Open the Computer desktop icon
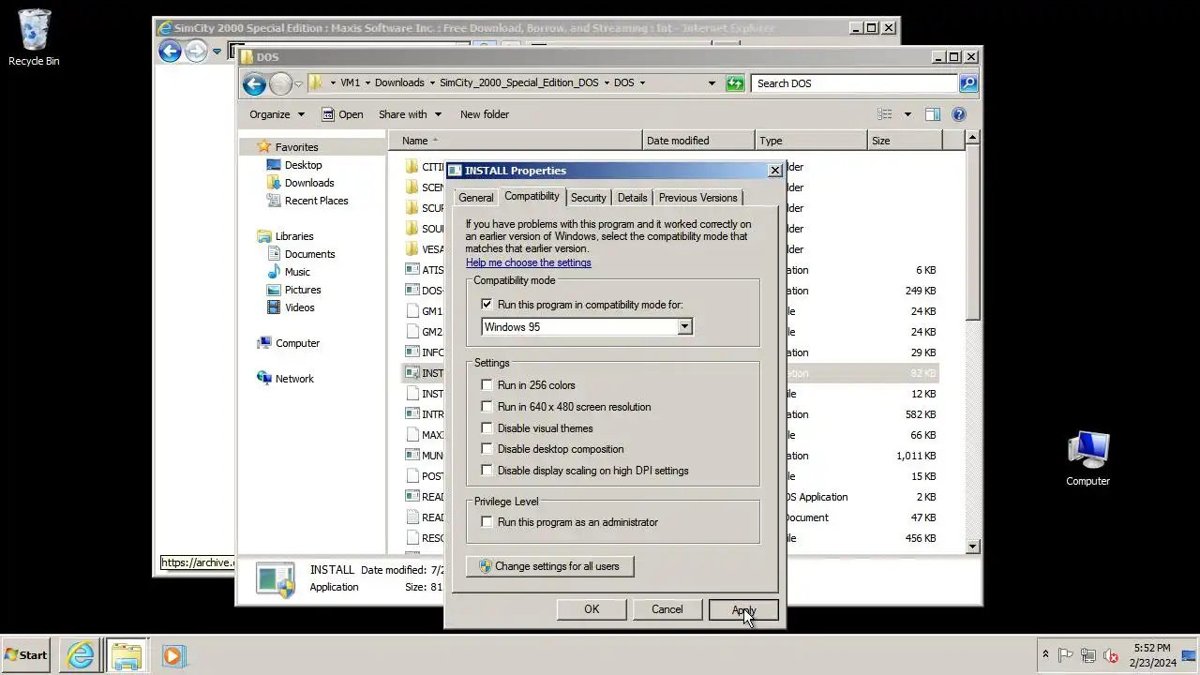Screen dimensions: 1200x675 (1087, 458)
